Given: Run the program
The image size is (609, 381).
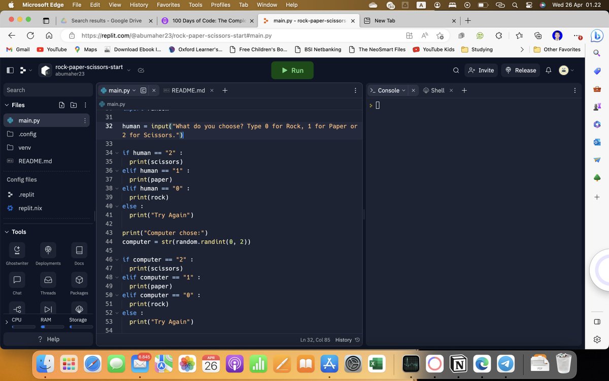Looking at the screenshot, I should (x=292, y=70).
